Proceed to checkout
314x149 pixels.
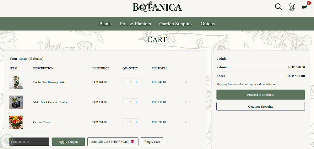(260, 95)
